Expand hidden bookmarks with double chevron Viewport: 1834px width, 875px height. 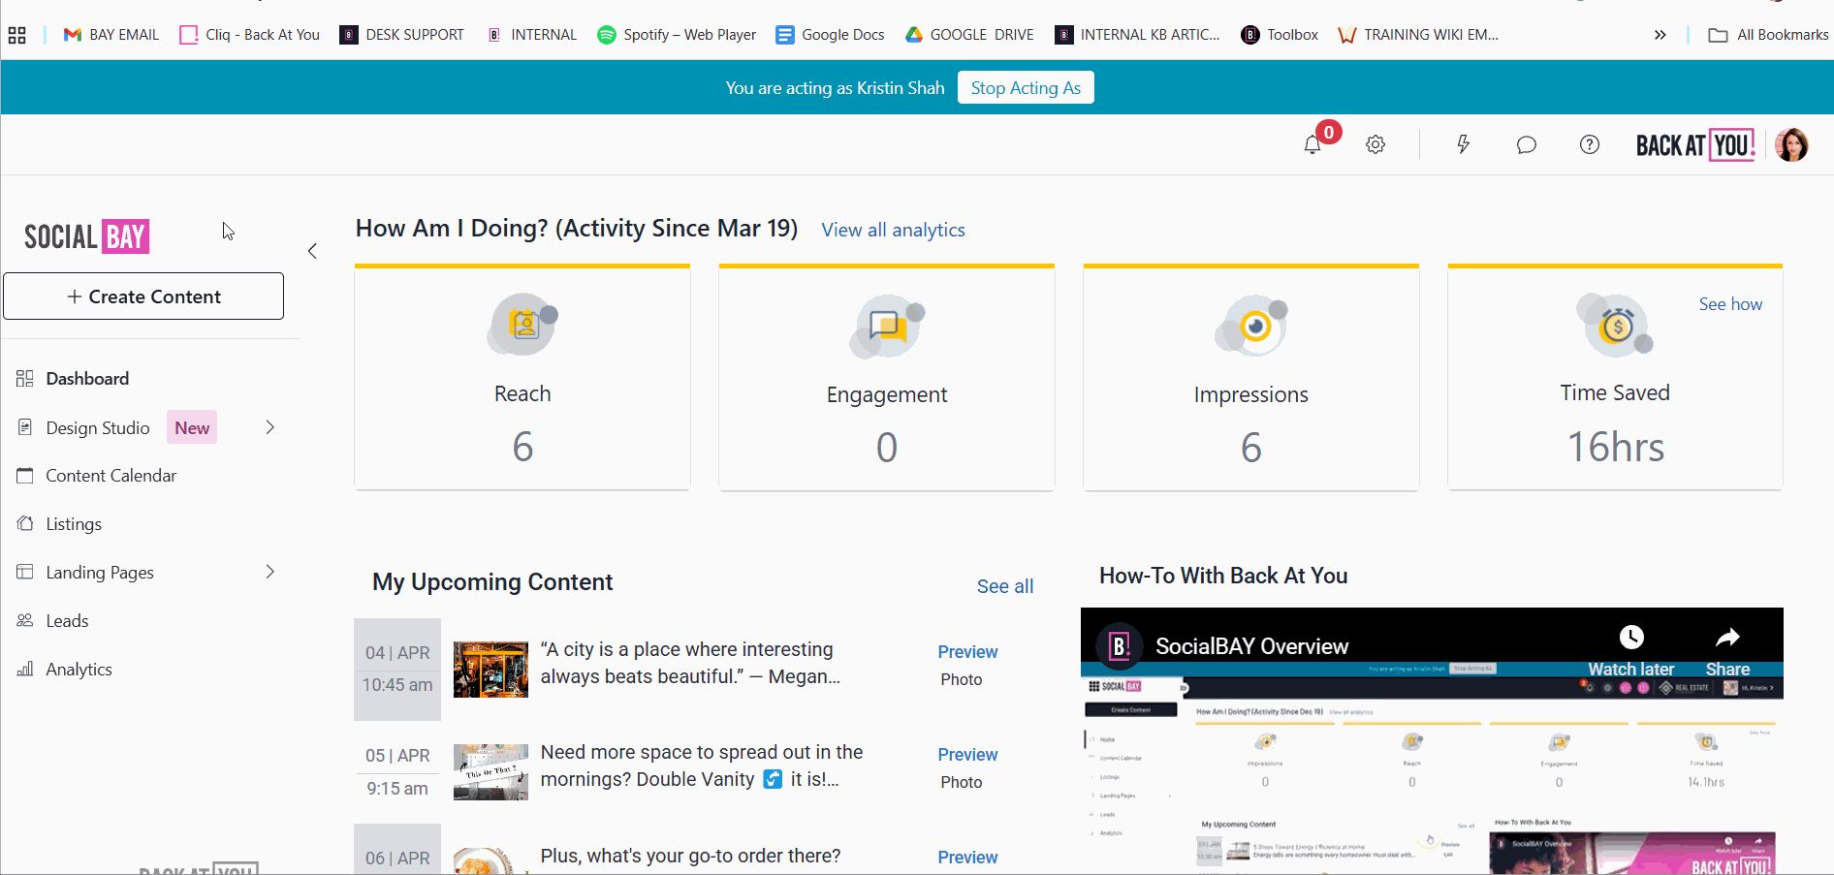click(x=1660, y=35)
